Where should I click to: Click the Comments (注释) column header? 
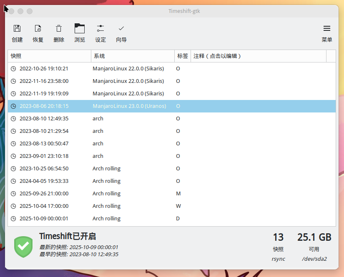click(258, 56)
